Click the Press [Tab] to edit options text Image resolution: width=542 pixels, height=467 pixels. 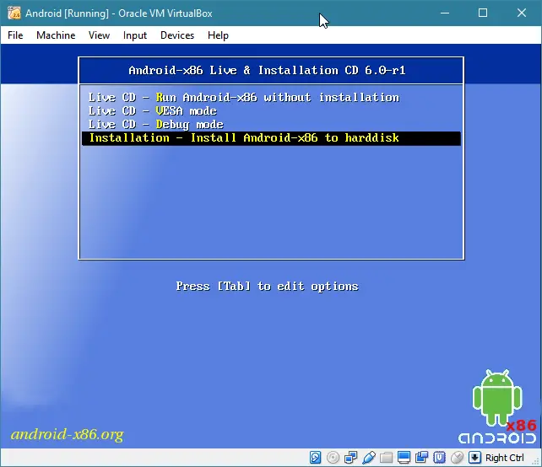point(267,287)
